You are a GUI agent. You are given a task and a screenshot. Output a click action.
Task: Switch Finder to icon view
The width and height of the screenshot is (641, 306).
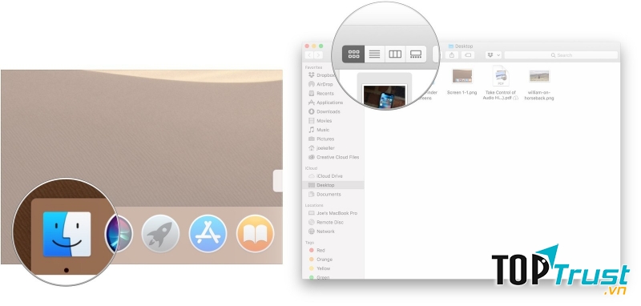tap(353, 54)
